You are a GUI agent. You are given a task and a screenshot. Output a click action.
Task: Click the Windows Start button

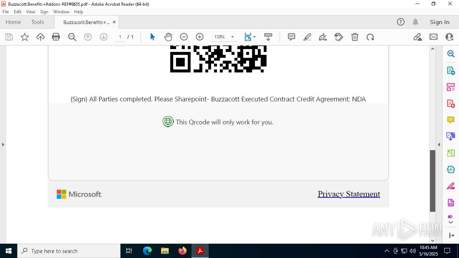tap(9, 251)
